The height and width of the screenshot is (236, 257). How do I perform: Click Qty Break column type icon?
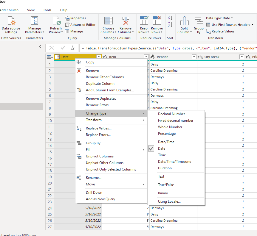coord(200,57)
